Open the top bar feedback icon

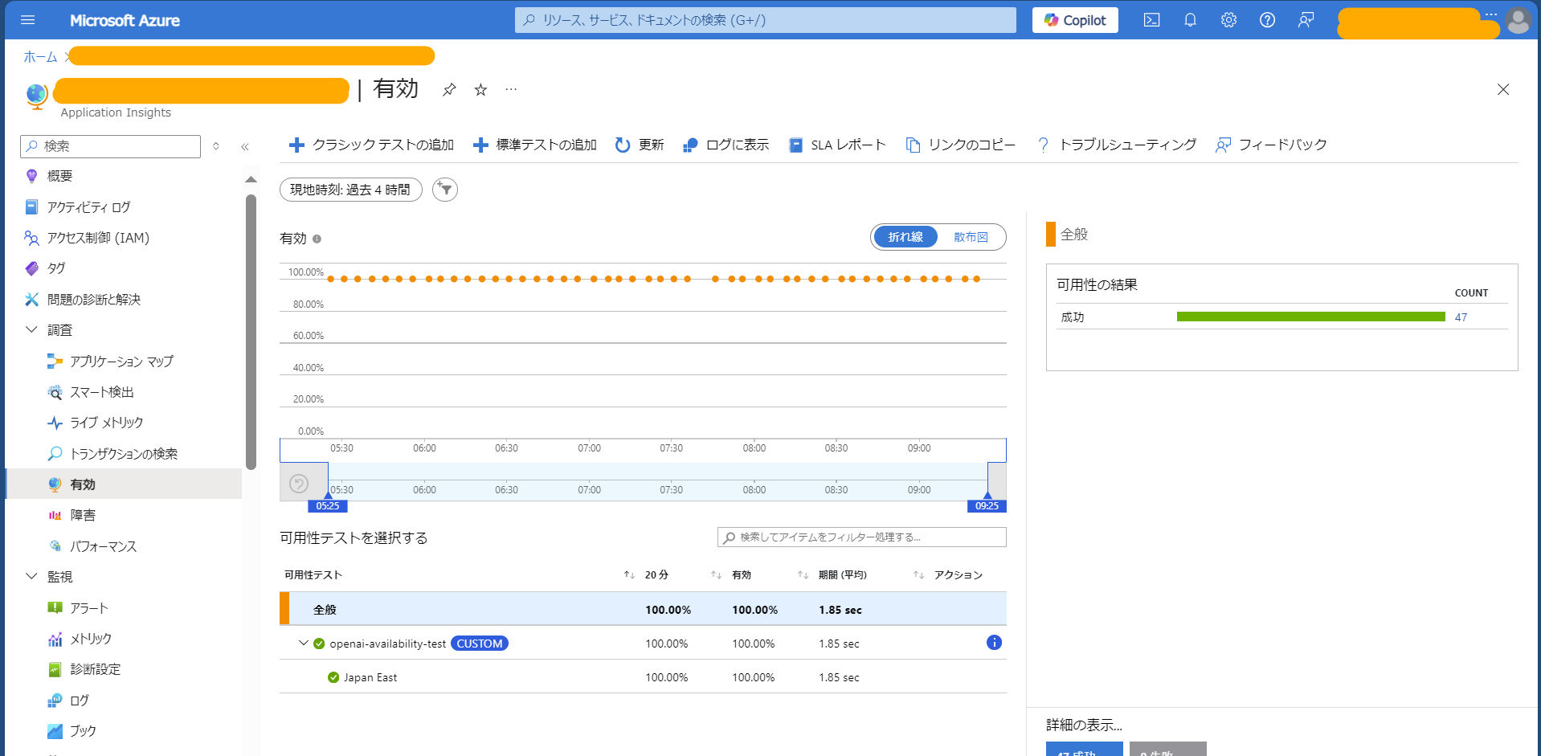[1306, 20]
